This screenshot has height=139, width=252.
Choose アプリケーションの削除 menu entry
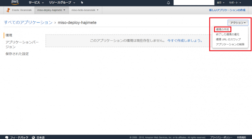(x=230, y=45)
